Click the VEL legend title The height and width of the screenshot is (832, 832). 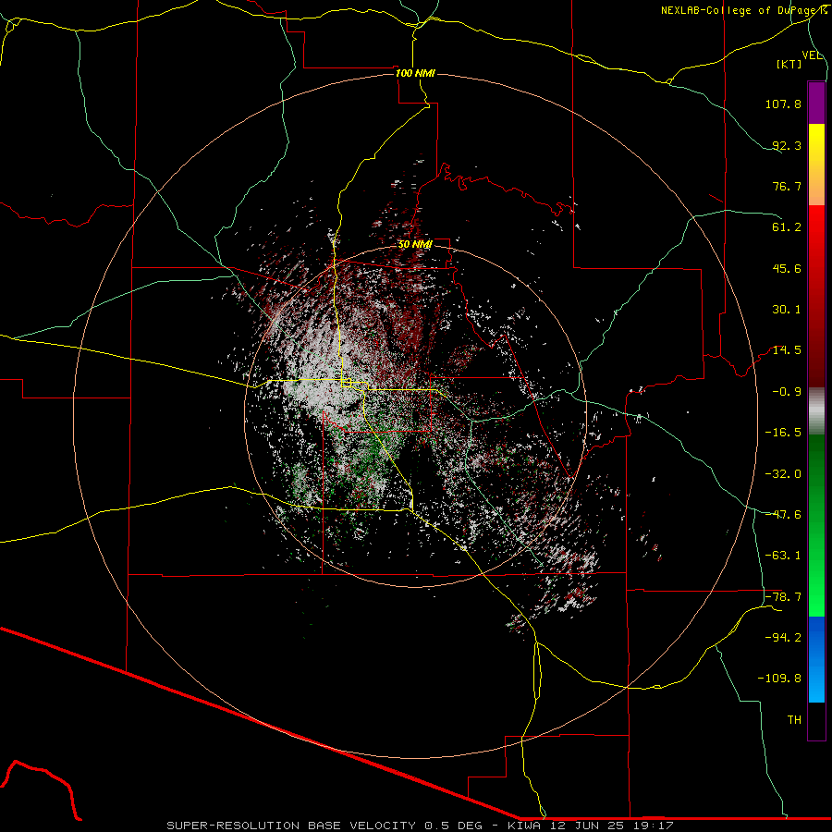coord(813,55)
